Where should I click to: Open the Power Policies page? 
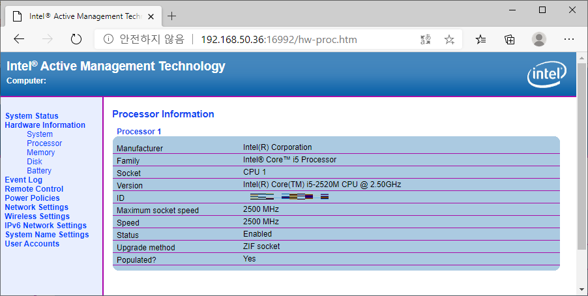32,198
